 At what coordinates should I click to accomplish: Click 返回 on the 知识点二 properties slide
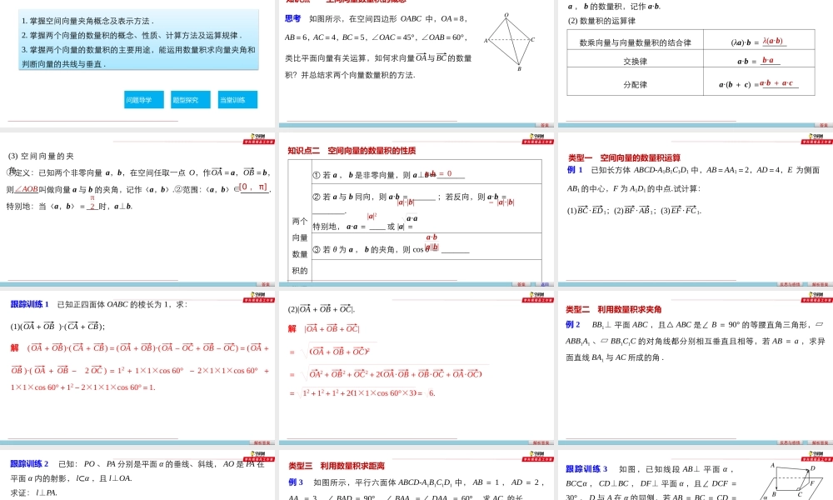[545, 284]
